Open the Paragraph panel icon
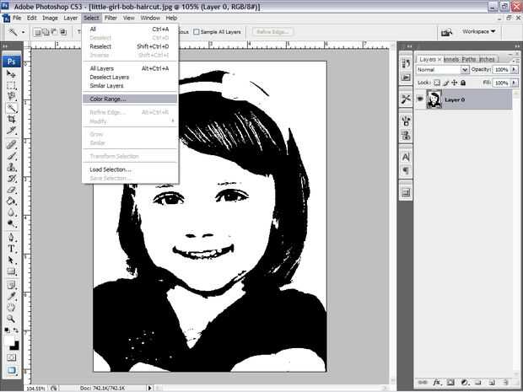The height and width of the screenshot is (392, 523). (x=406, y=171)
